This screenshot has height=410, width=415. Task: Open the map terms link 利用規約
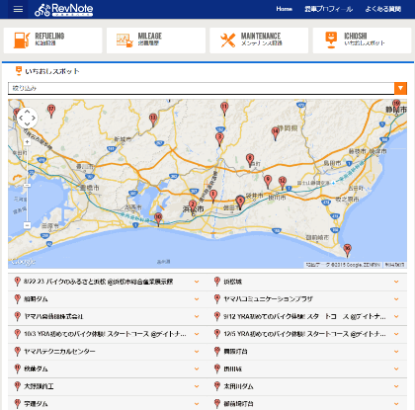click(395, 265)
